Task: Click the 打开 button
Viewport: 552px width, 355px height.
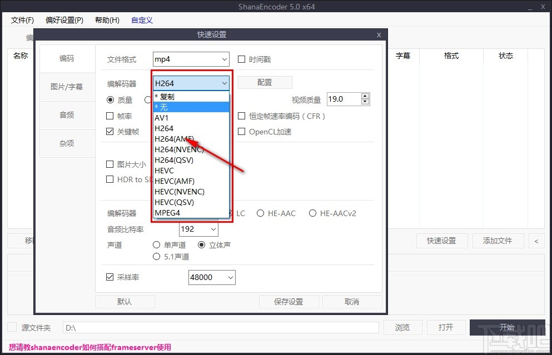Action: (x=446, y=327)
